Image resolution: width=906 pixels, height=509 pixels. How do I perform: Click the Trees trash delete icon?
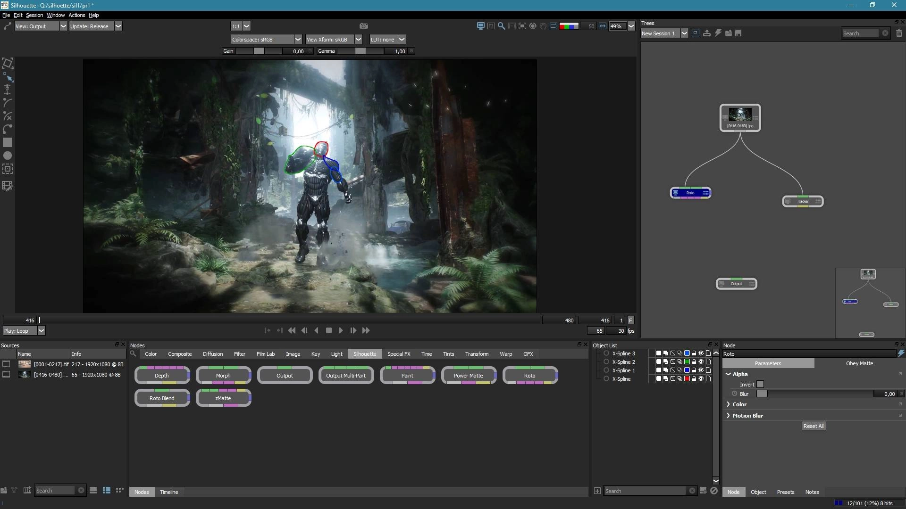click(899, 33)
